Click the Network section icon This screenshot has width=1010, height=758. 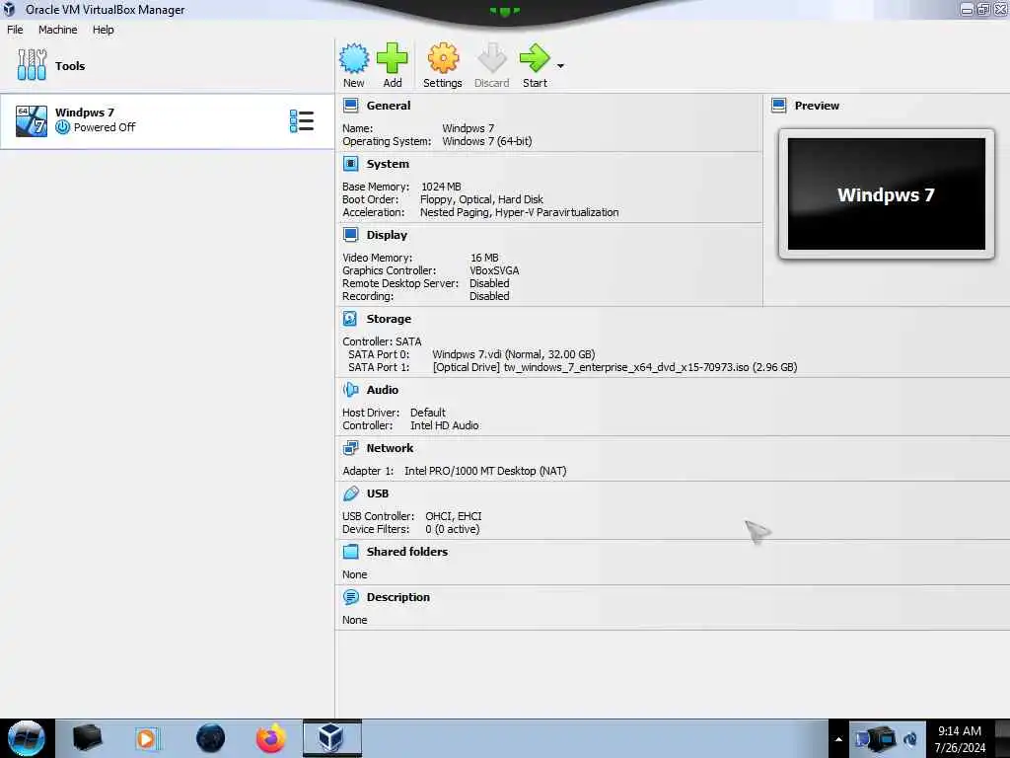(x=350, y=448)
